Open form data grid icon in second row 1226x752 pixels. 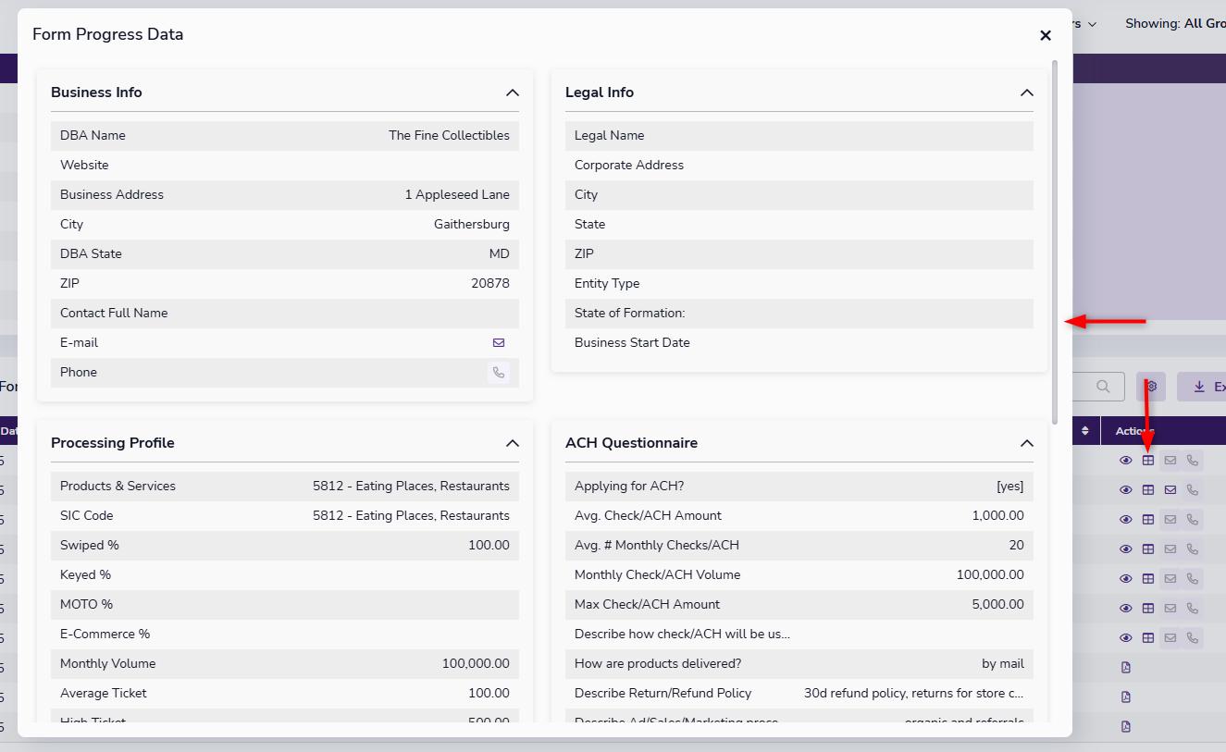[x=1148, y=490]
